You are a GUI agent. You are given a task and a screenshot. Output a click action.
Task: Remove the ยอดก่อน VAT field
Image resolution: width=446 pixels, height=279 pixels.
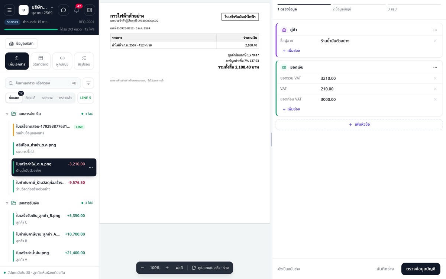(x=435, y=99)
